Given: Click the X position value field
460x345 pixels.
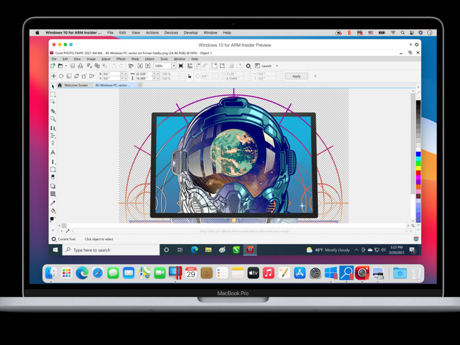Looking at the screenshot, I should pyautogui.click(x=112, y=74).
